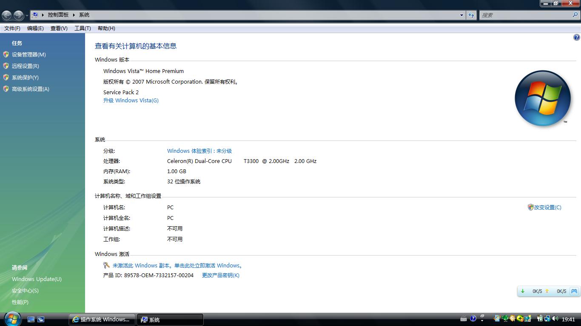Open the language bar options dropdown arrow
The height and width of the screenshot is (326, 581).
[x=482, y=320]
